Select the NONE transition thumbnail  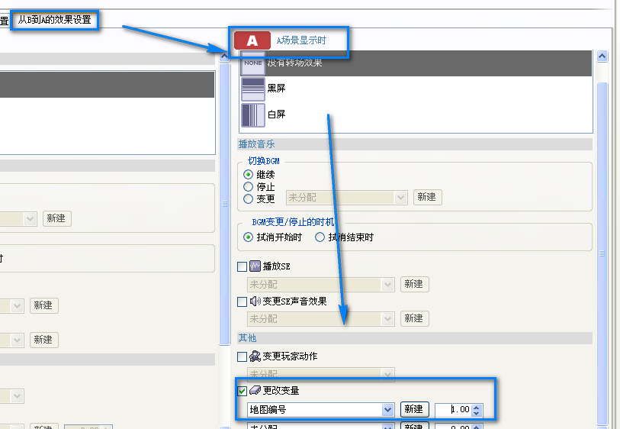coord(253,63)
